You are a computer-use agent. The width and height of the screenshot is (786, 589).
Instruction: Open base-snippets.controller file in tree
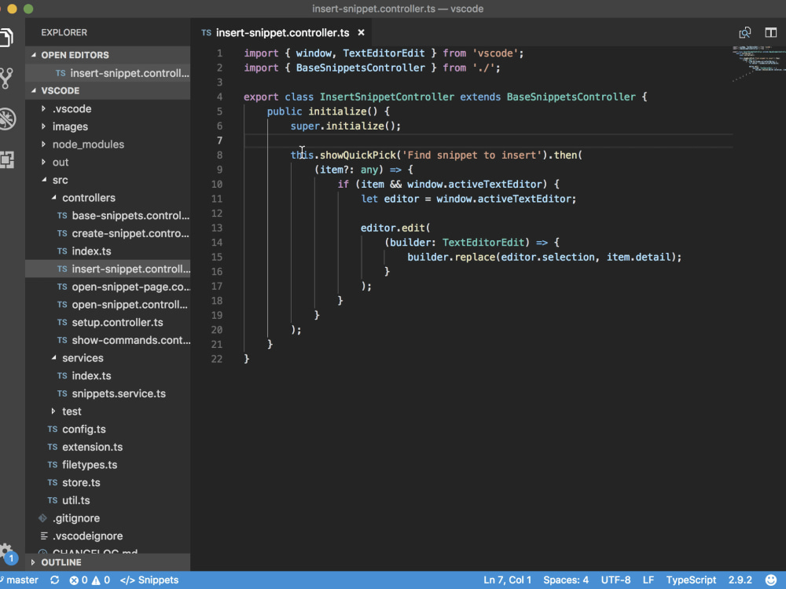point(108,215)
